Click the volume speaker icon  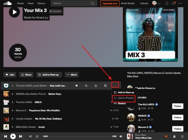121,136
